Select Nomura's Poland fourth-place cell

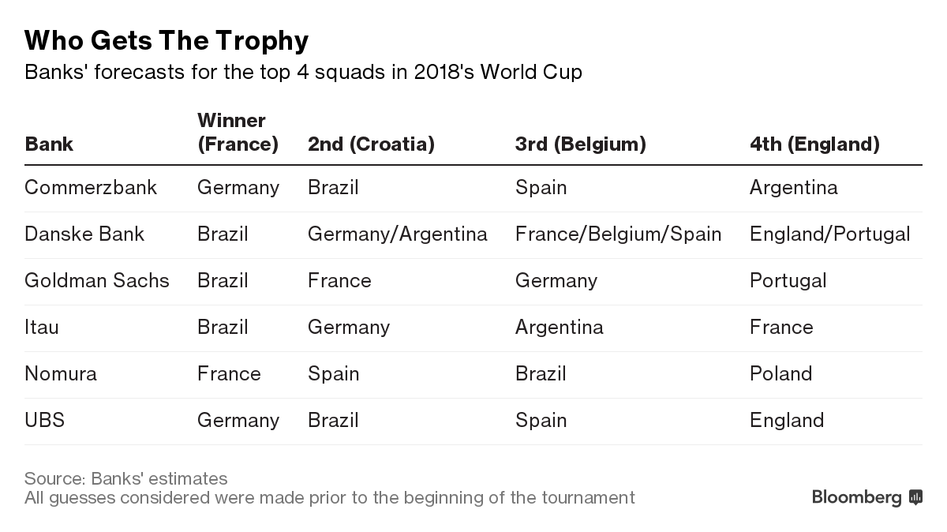780,374
